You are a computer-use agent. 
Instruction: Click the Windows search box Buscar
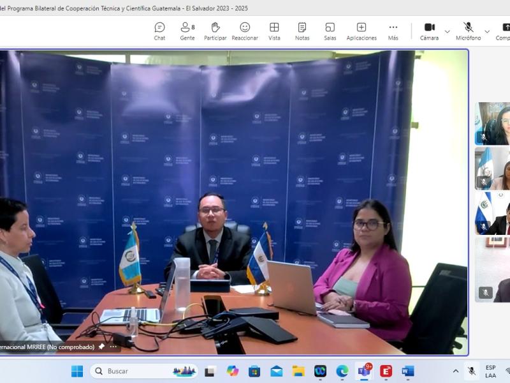pos(143,371)
